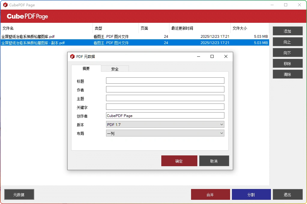
Task: Click the 添加 button to add files
Action: pyautogui.click(x=287, y=31)
